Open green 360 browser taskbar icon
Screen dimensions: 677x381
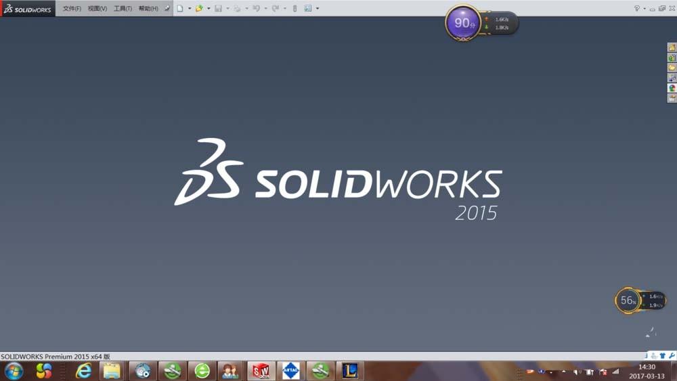(x=202, y=371)
